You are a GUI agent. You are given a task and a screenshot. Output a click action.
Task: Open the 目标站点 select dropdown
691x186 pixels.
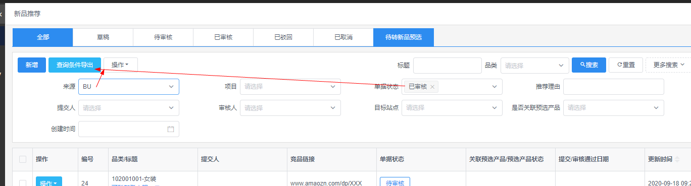[x=452, y=108]
